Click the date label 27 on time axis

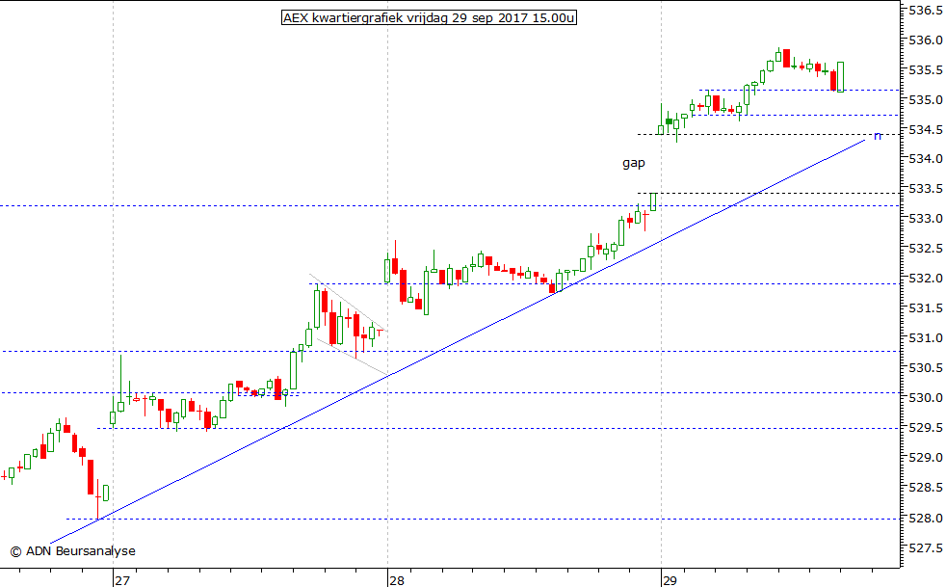[x=122, y=581]
